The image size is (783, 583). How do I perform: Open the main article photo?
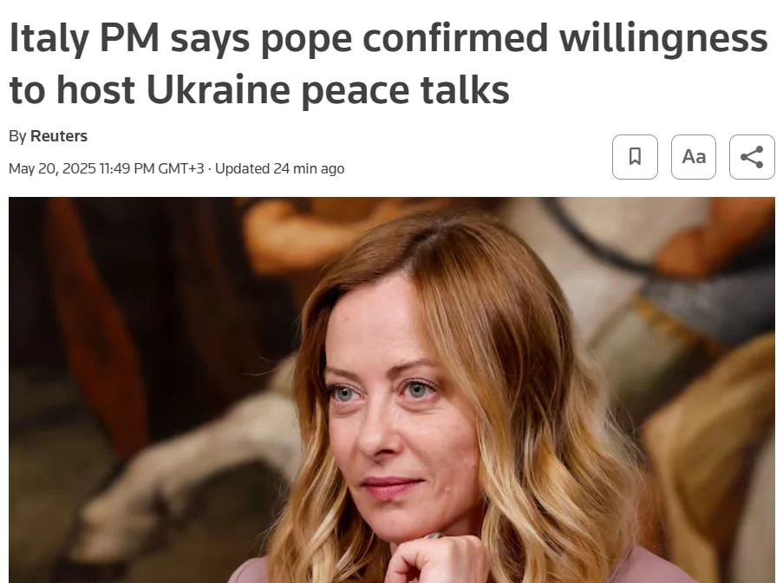point(392,390)
